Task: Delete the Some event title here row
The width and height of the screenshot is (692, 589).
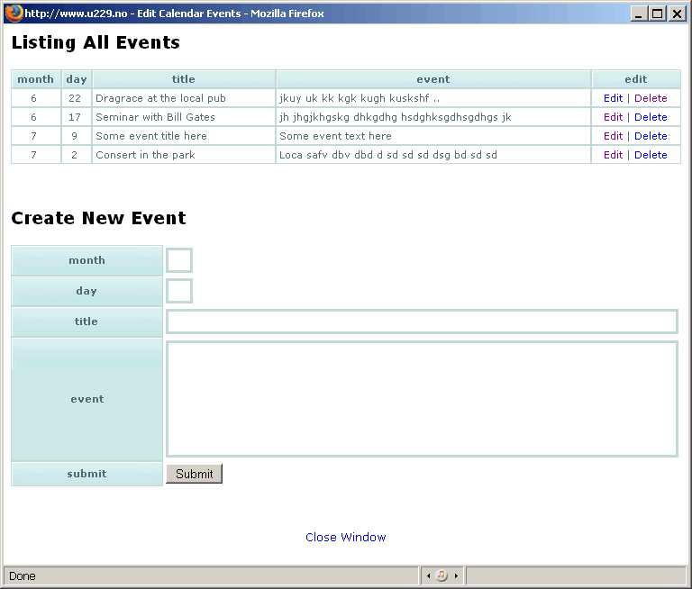Action: 651,136
